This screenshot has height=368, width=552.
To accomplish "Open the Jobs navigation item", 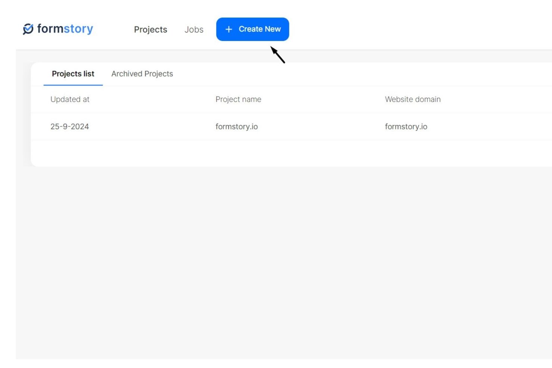I will (x=194, y=29).
